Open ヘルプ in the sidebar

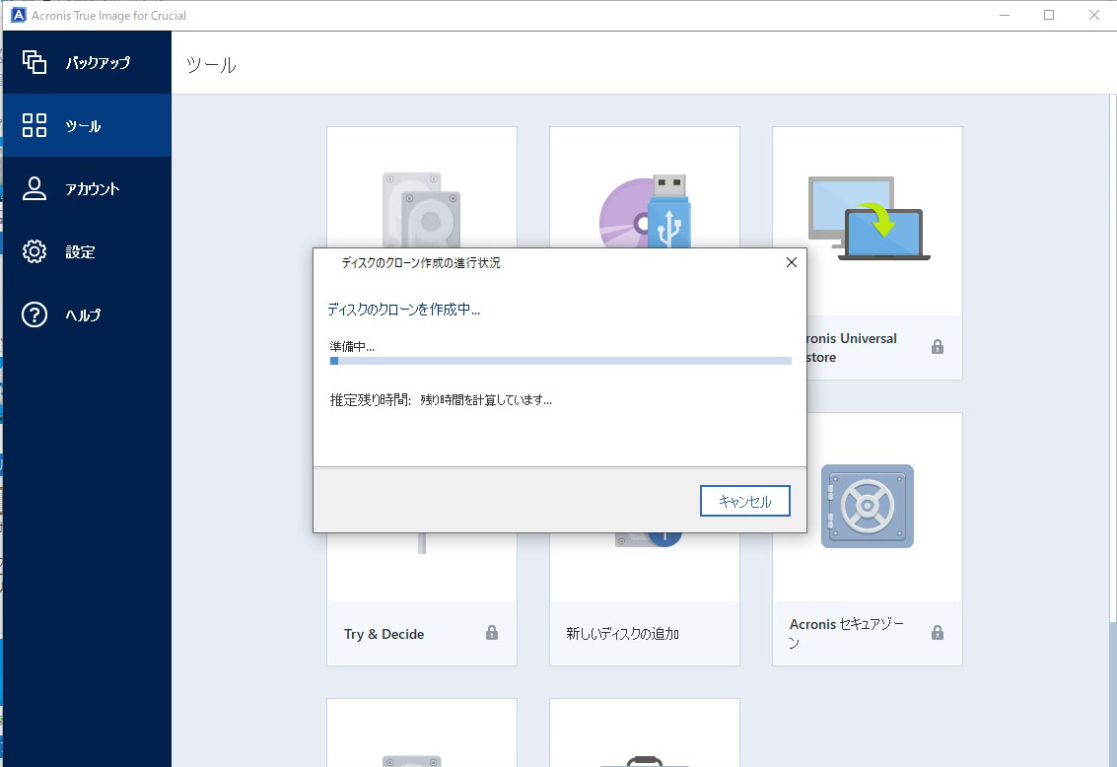point(87,314)
